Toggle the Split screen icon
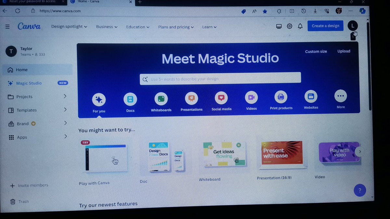 click(292, 11)
